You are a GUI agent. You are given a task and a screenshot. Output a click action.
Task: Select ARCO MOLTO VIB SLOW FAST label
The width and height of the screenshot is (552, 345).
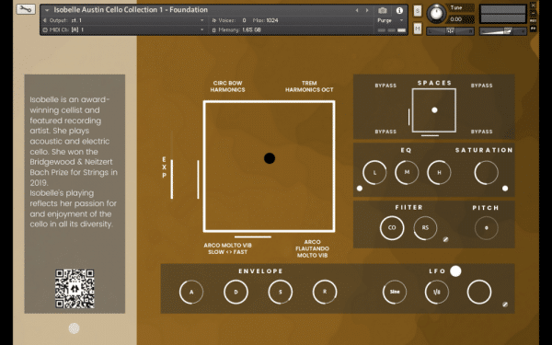[x=227, y=248]
